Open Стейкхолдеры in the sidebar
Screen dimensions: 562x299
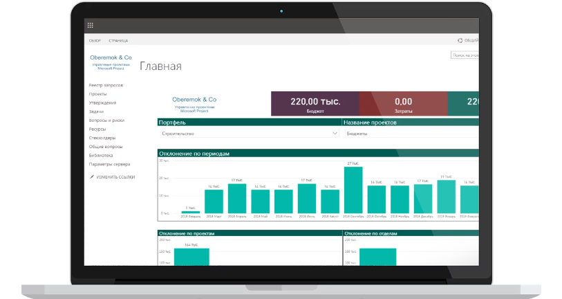102,138
